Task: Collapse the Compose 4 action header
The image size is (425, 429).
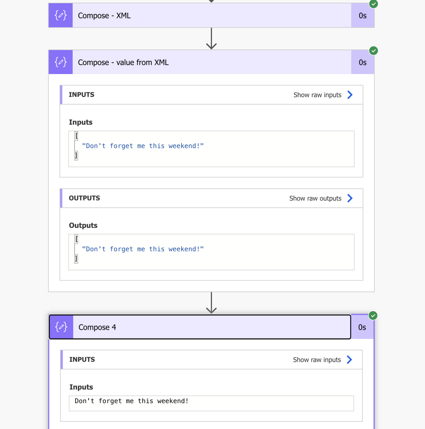Action: pyautogui.click(x=200, y=327)
